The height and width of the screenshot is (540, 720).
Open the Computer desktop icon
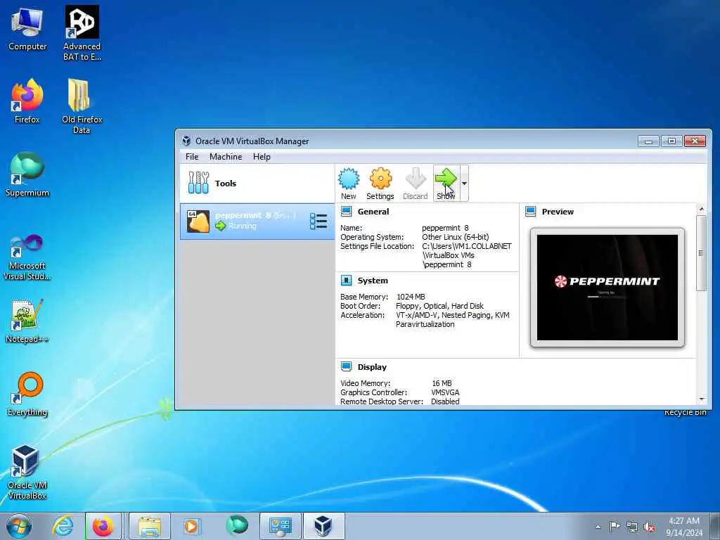pyautogui.click(x=27, y=29)
